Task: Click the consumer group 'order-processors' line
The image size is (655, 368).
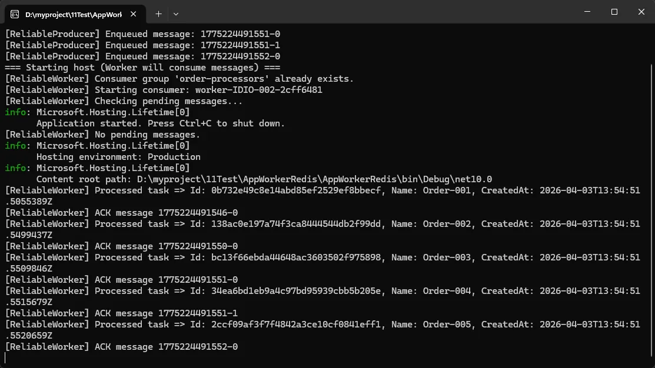Action: [x=179, y=79]
